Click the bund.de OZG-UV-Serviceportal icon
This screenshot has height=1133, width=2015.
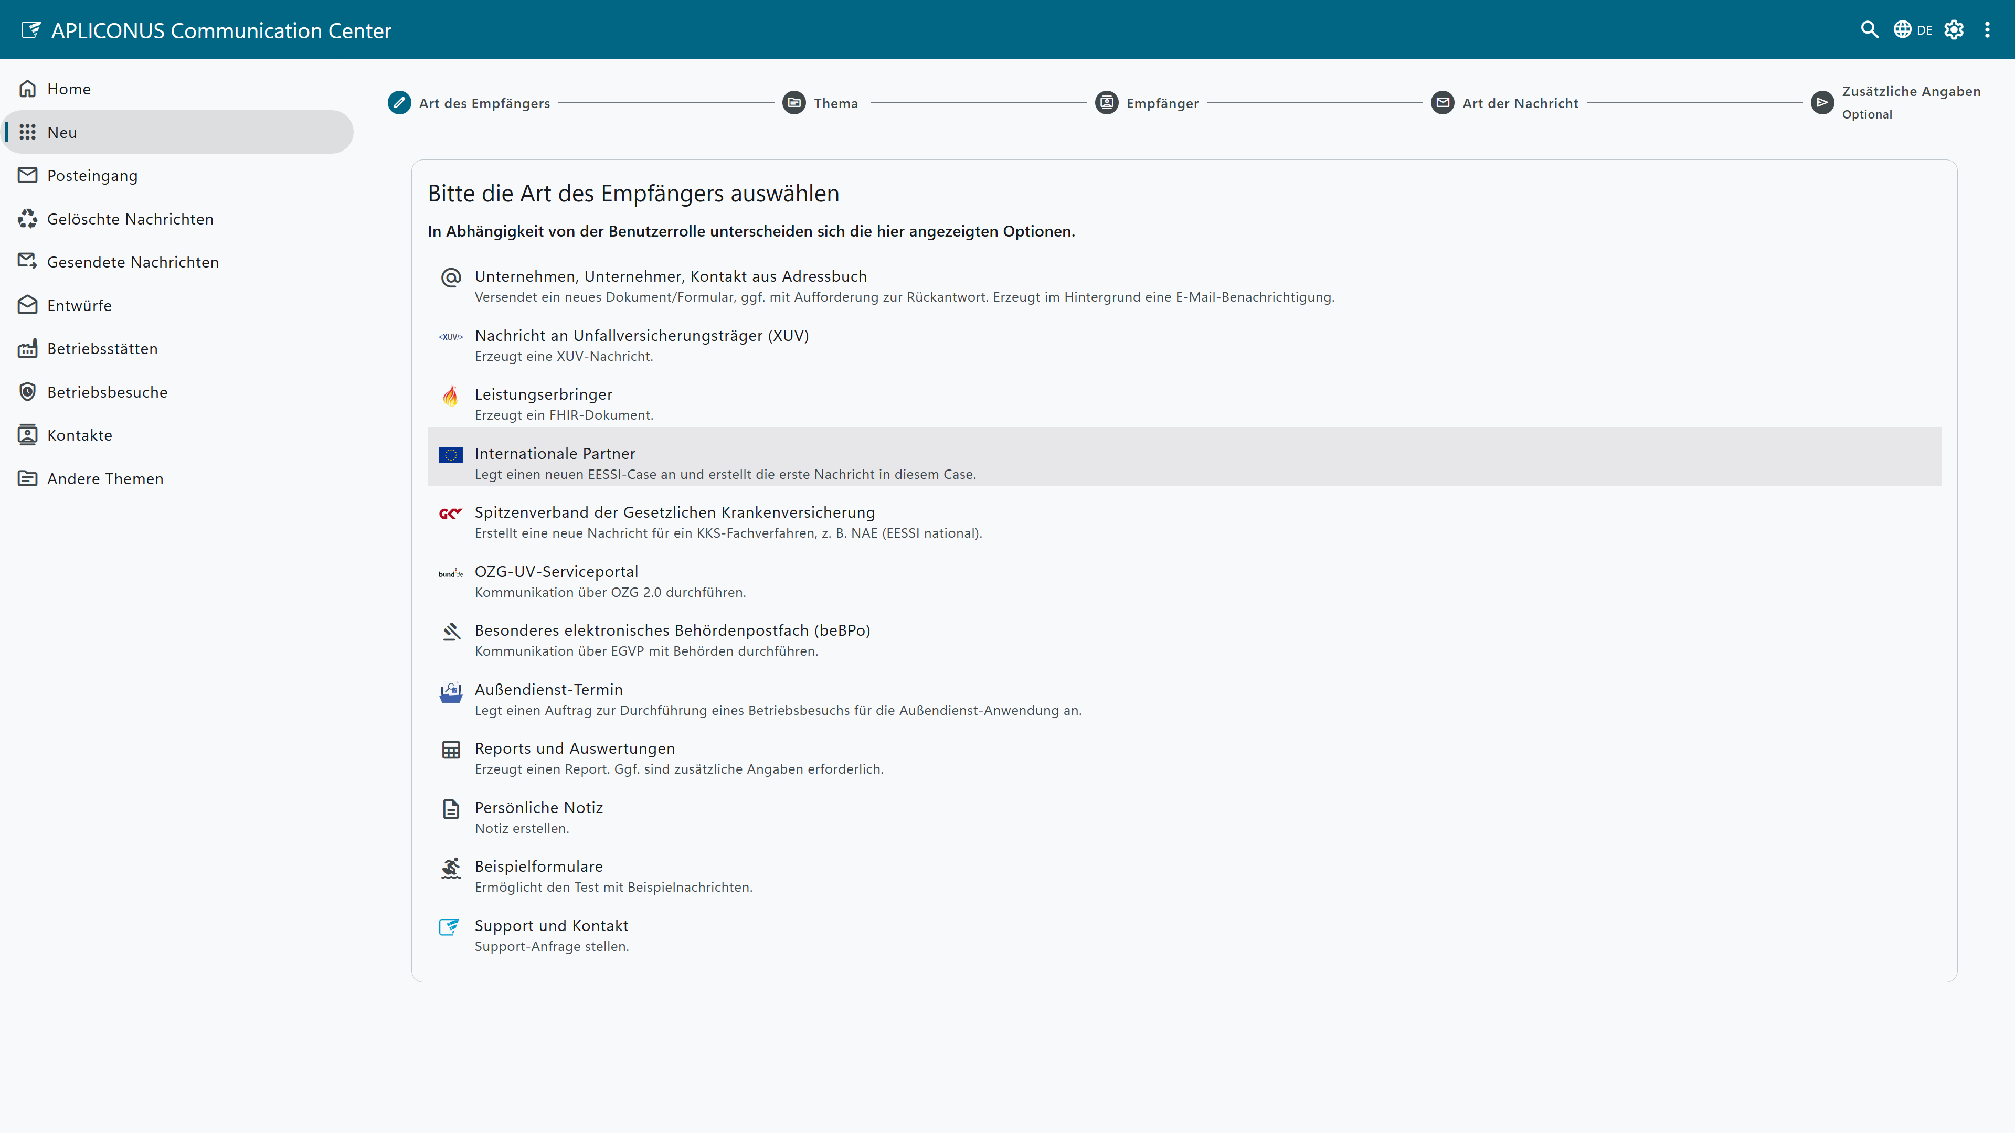point(451,573)
